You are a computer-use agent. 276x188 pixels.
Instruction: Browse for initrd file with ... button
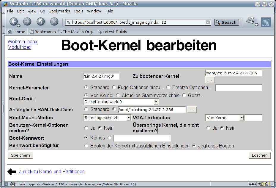pos(192,110)
